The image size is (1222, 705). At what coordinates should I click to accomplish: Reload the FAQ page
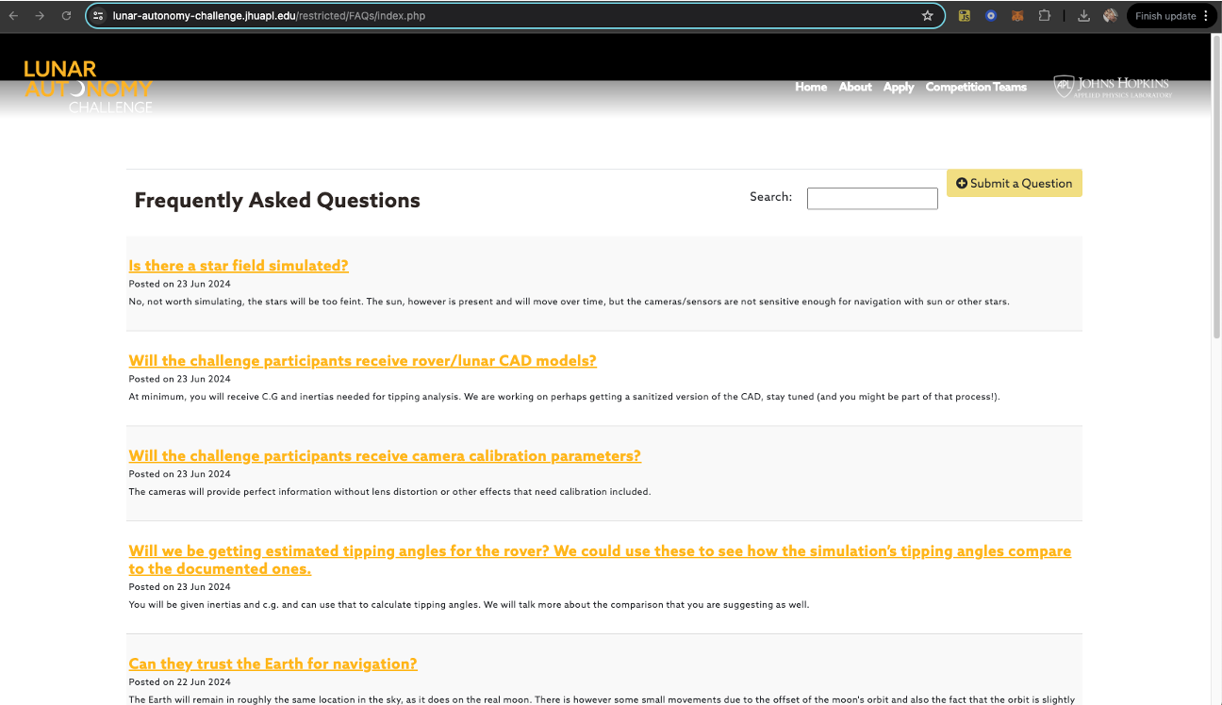pos(66,16)
